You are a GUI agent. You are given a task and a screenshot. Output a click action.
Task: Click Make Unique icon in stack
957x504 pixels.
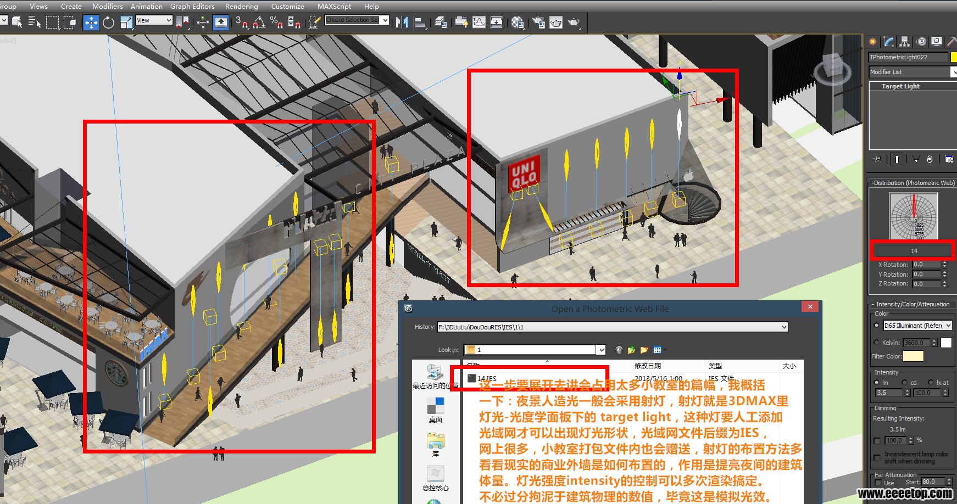pos(916,159)
